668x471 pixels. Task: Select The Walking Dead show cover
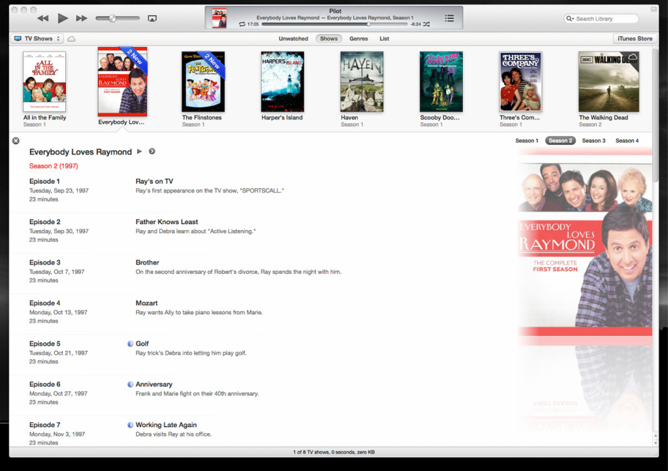click(x=609, y=82)
